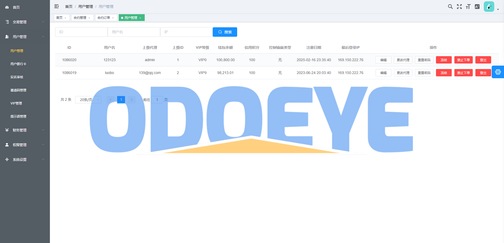Close the active 用户管理 tab
The image size is (504, 243).
(x=140, y=18)
